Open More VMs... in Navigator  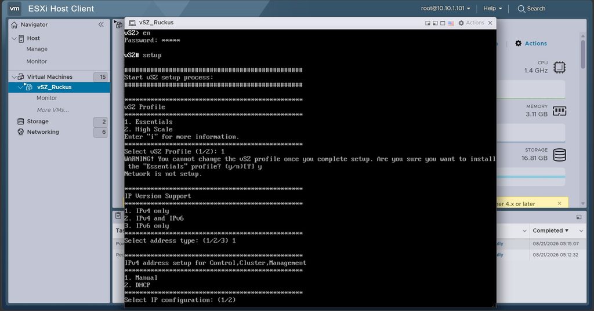tap(53, 110)
